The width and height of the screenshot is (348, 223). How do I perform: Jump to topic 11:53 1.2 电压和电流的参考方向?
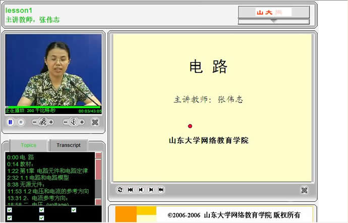click(48, 191)
